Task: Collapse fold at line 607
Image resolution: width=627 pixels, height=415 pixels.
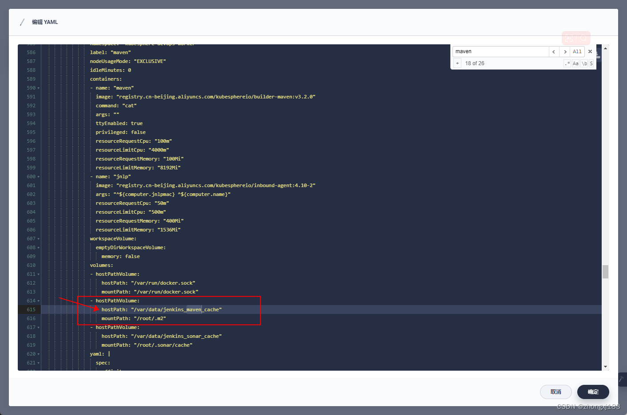Action: tap(39, 239)
